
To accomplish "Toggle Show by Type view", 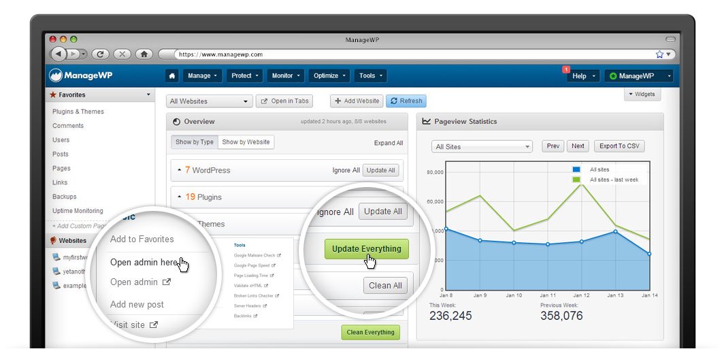I will (195, 142).
